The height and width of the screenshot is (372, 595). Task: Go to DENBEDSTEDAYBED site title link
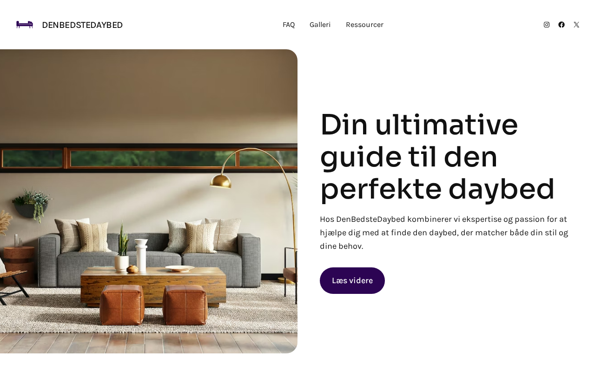click(82, 25)
